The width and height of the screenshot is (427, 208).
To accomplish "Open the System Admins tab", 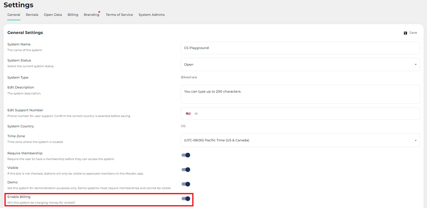I will pyautogui.click(x=151, y=15).
